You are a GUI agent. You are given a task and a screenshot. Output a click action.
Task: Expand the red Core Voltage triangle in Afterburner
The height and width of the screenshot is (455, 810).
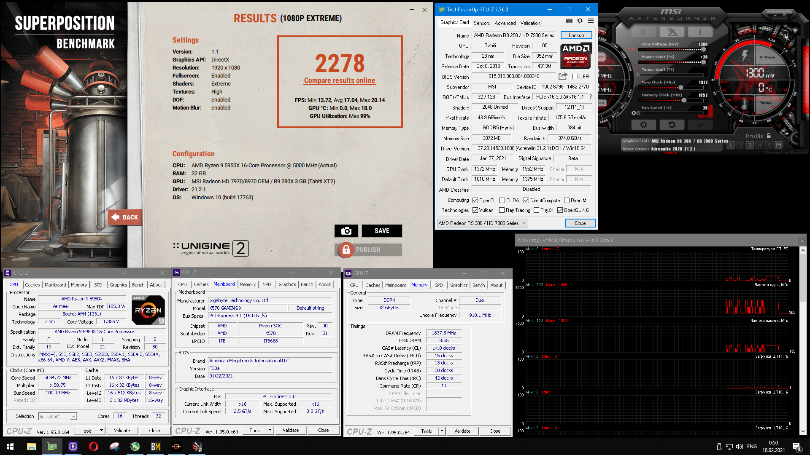coord(632,49)
